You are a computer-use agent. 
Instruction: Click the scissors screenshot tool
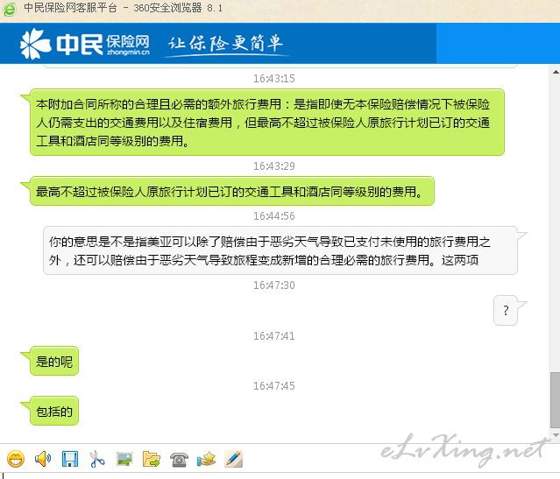pos(97,459)
